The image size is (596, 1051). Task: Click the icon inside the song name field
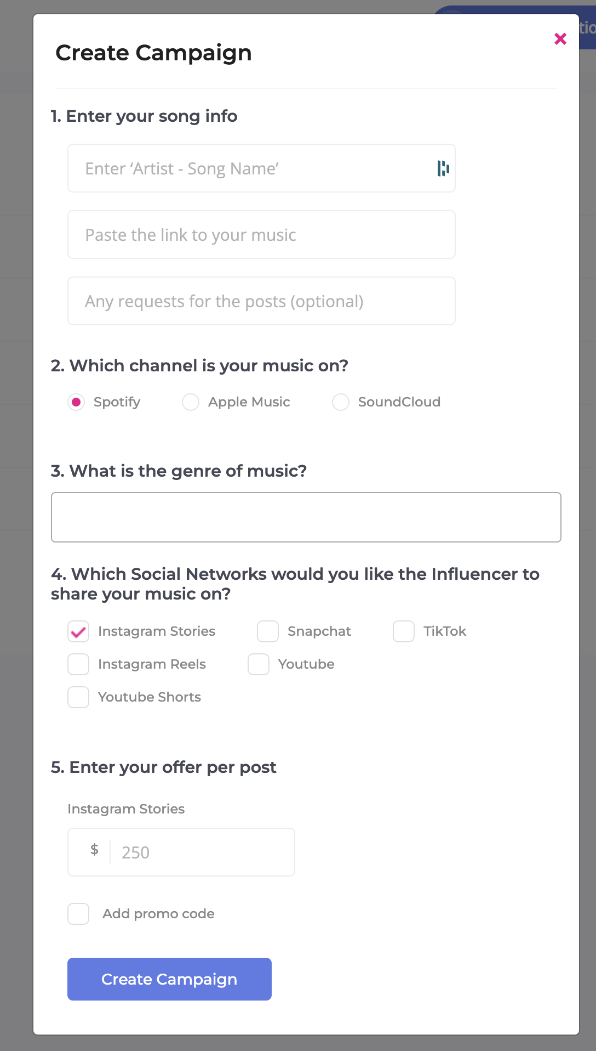(443, 168)
